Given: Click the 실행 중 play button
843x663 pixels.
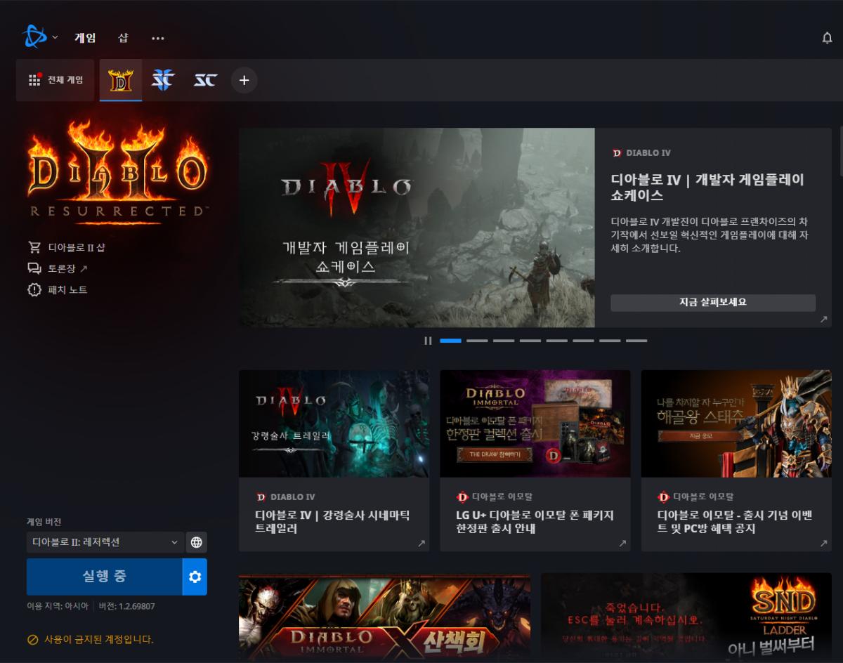Looking at the screenshot, I should coord(104,577).
